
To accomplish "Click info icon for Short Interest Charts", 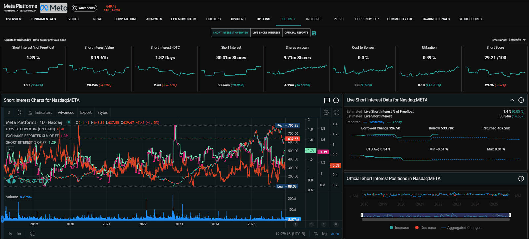I will pos(336,100).
